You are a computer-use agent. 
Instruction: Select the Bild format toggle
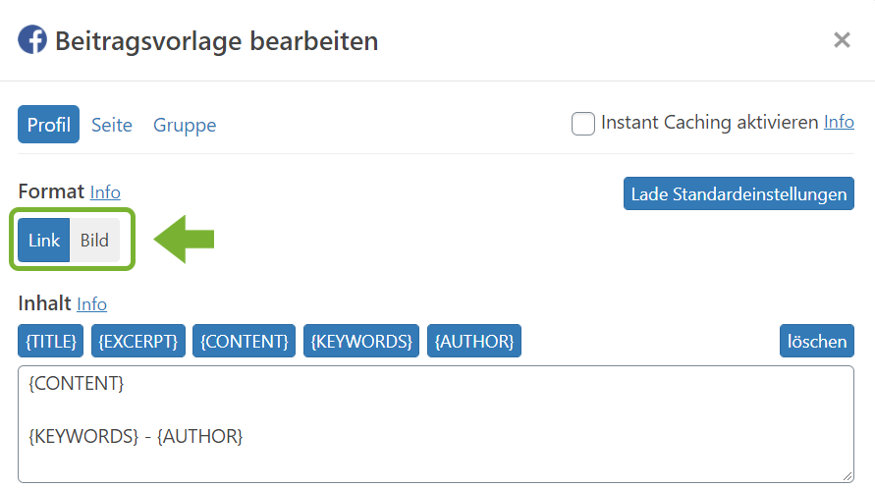point(94,240)
